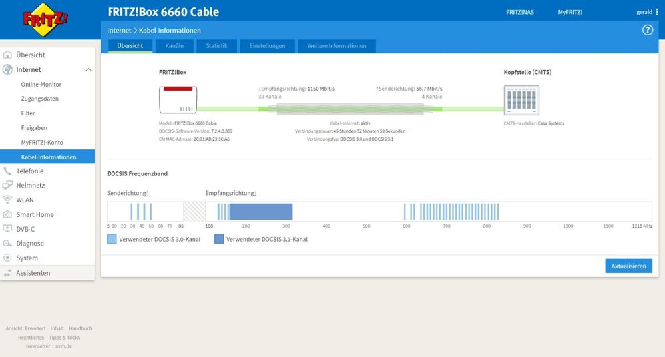
Task: Click the CM MAC-Adresse value
Action: coord(211,139)
